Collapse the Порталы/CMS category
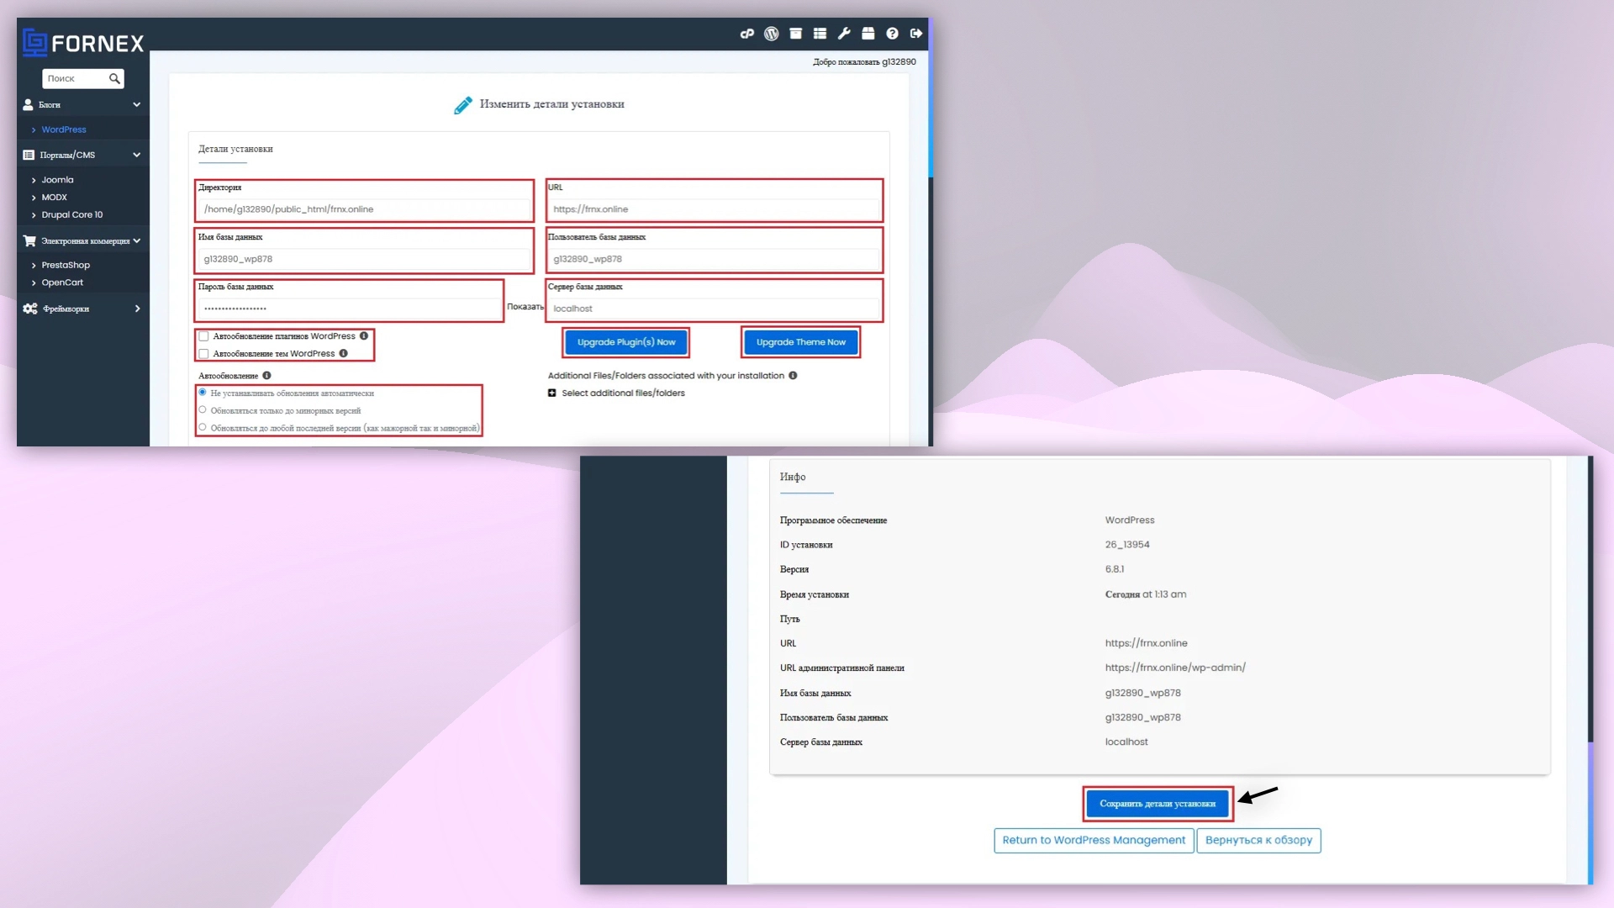This screenshot has width=1614, height=908. 136,155
